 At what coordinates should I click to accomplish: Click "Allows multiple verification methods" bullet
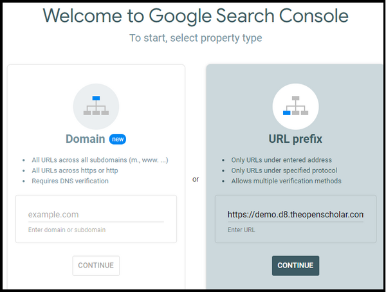coord(286,181)
